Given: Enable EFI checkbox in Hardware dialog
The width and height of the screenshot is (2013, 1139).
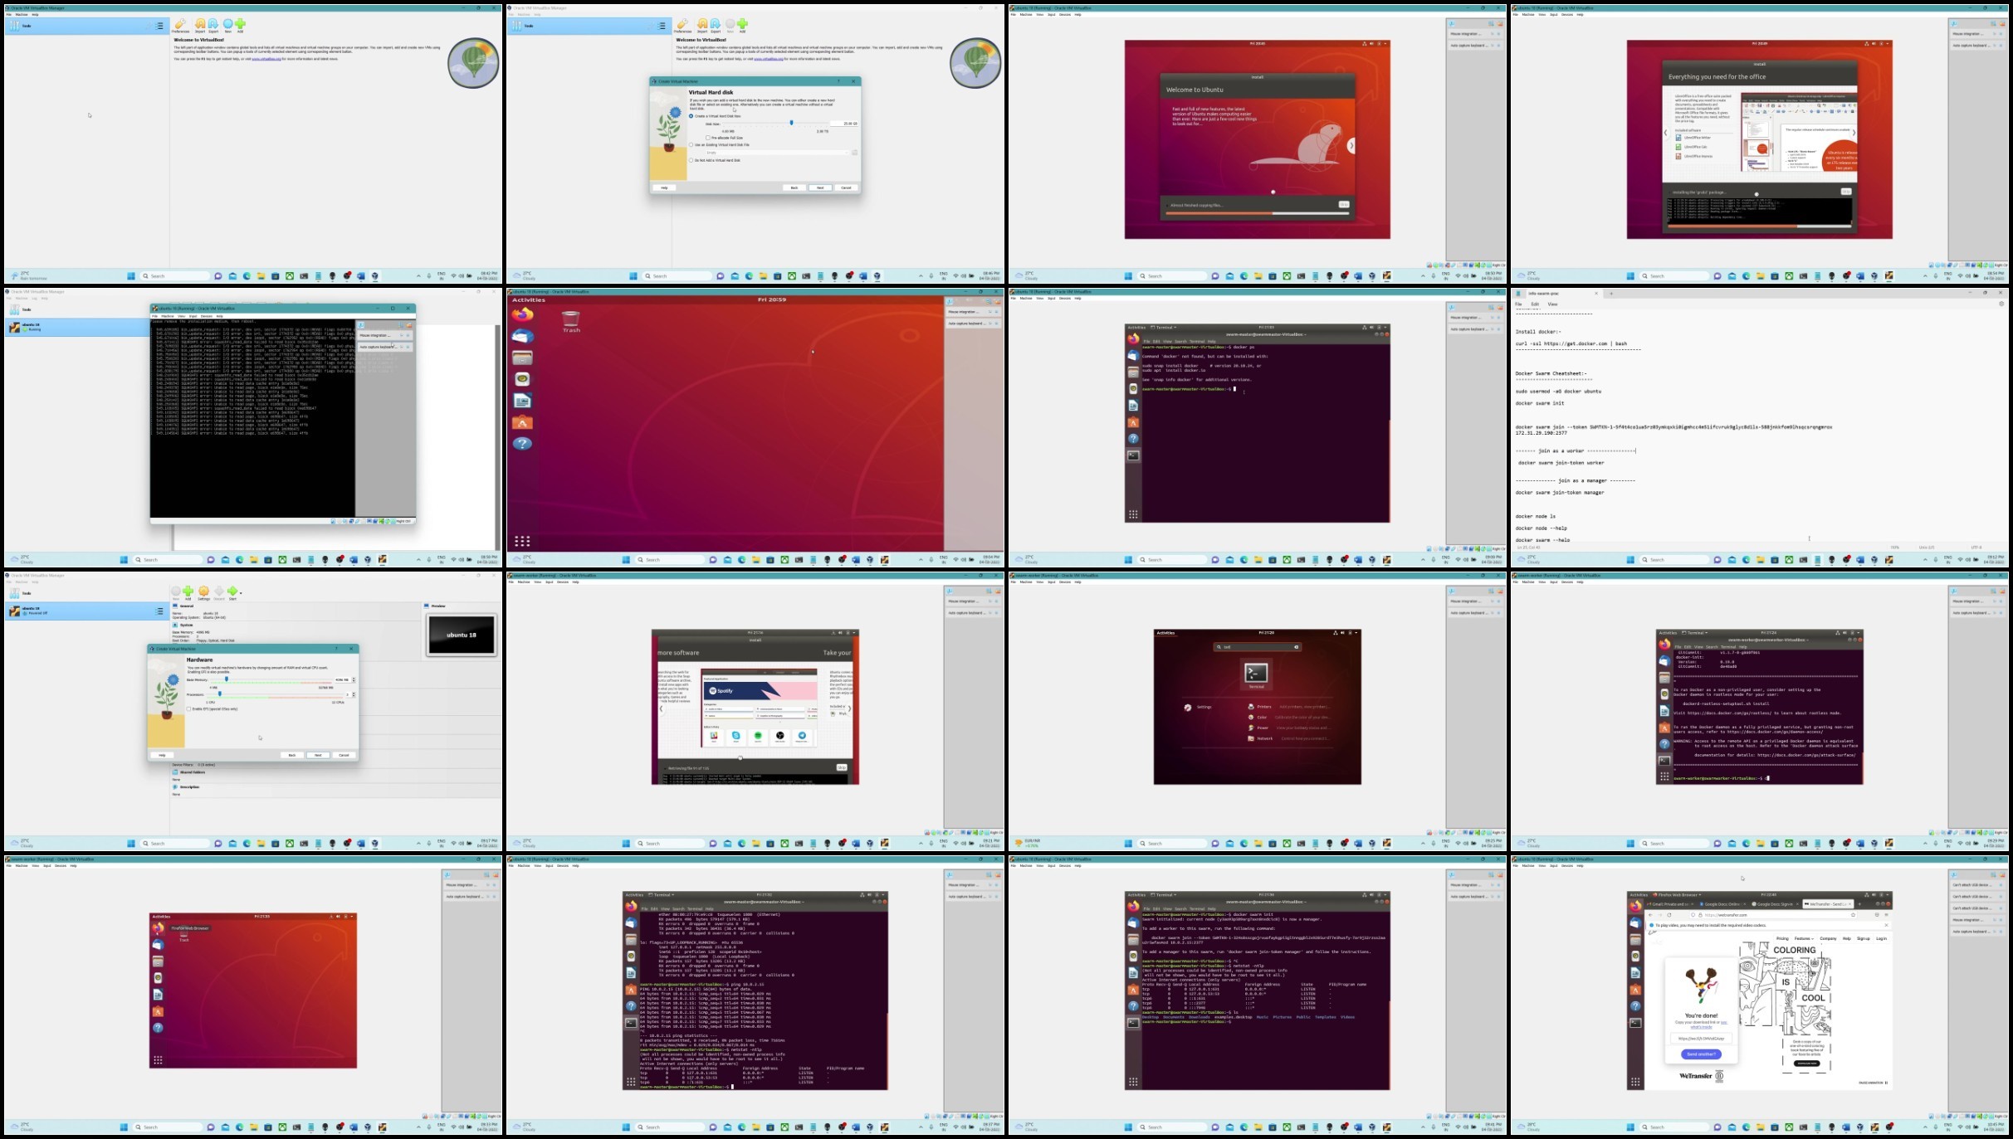Looking at the screenshot, I should tap(189, 709).
